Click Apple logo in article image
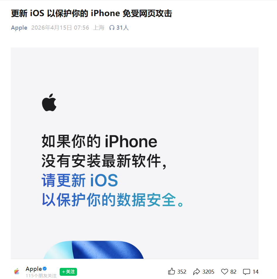Image resolution: width=277 pixels, height=279 pixels. (49, 102)
